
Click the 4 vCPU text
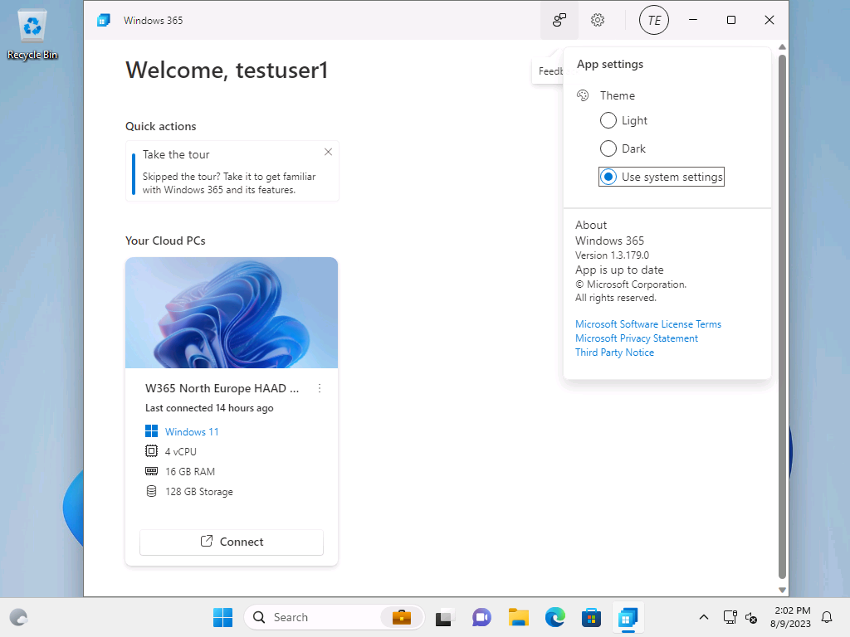point(180,451)
